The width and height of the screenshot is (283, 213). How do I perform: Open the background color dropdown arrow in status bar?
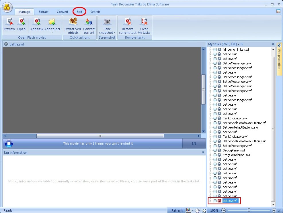192,210
